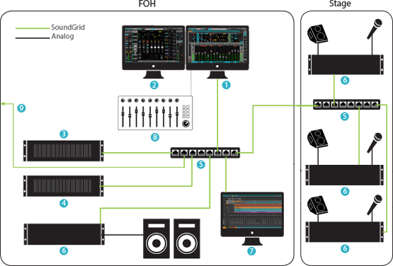Click the large round knob on control surface
This screenshot has height=266, width=393.
click(186, 124)
